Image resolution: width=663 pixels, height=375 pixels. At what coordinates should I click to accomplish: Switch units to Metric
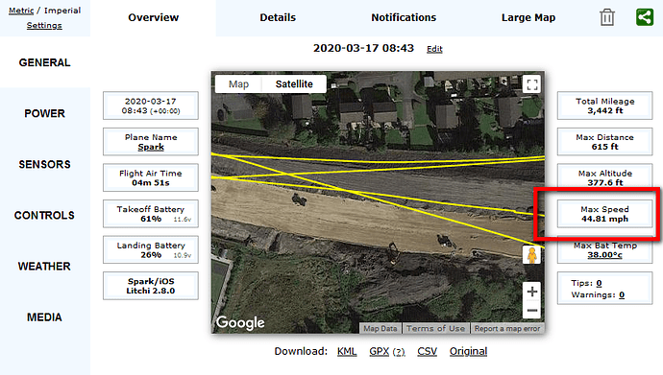click(21, 11)
